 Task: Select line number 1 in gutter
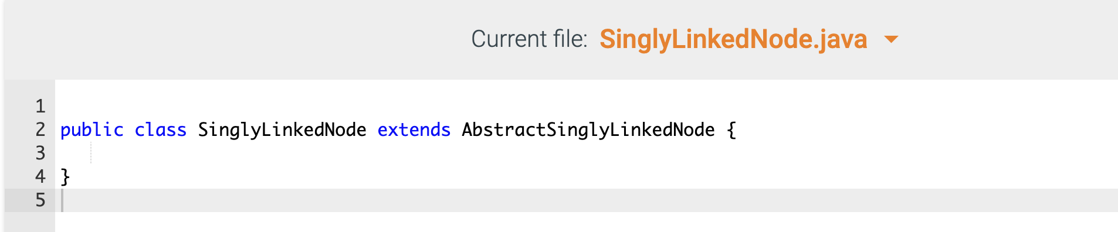click(x=40, y=106)
